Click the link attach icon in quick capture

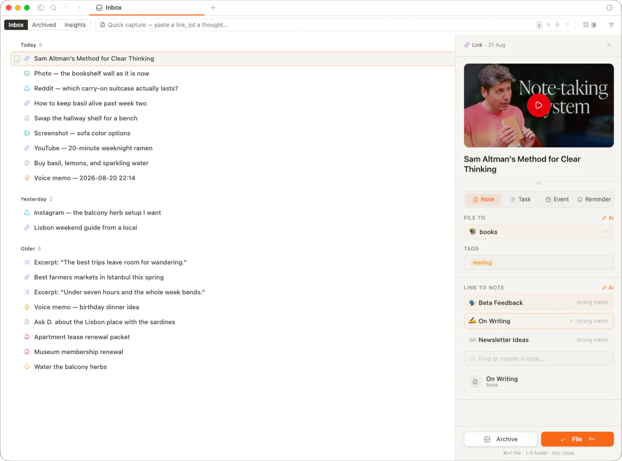[x=548, y=25]
